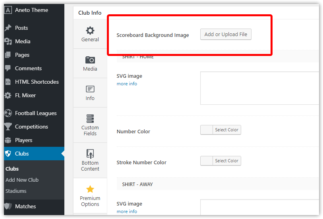Click the Scoreboard Background Image label

[x=153, y=35]
